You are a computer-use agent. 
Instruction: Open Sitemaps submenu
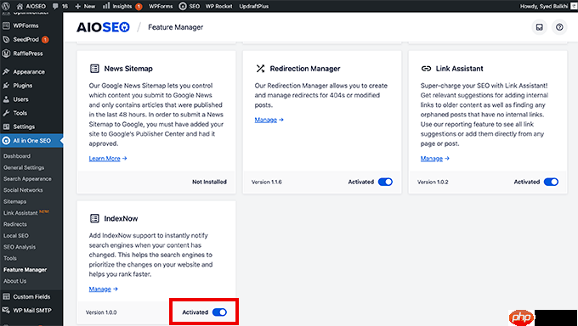tap(14, 201)
